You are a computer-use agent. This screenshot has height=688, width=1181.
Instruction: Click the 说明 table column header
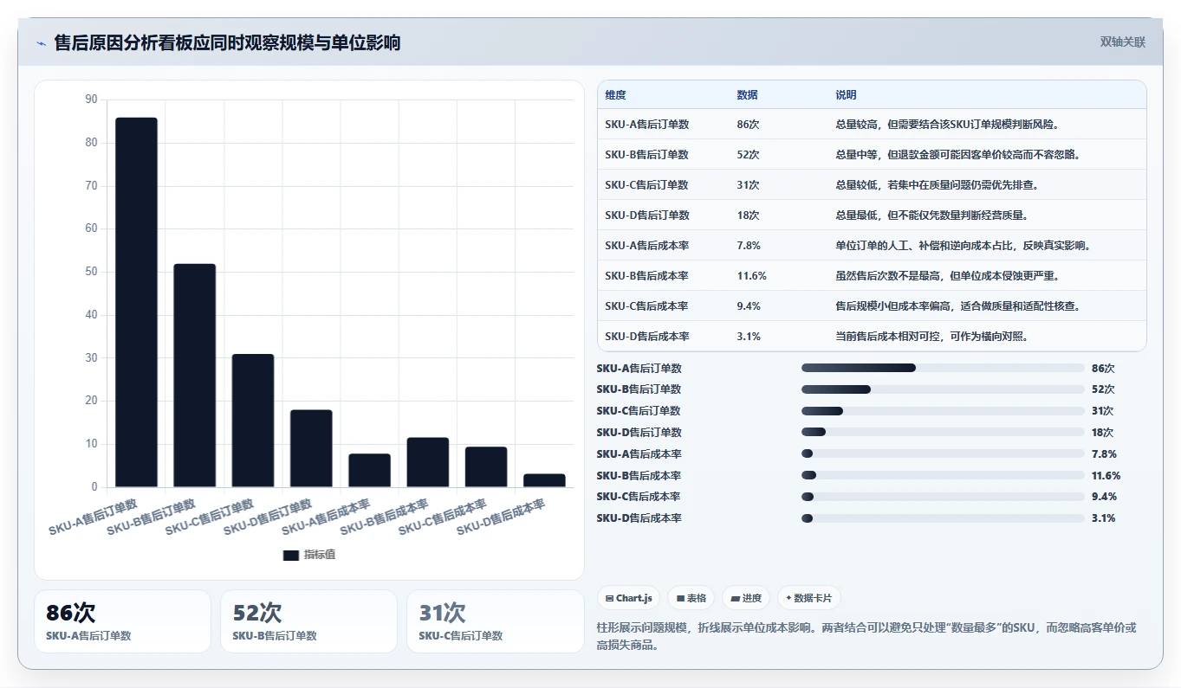[846, 95]
